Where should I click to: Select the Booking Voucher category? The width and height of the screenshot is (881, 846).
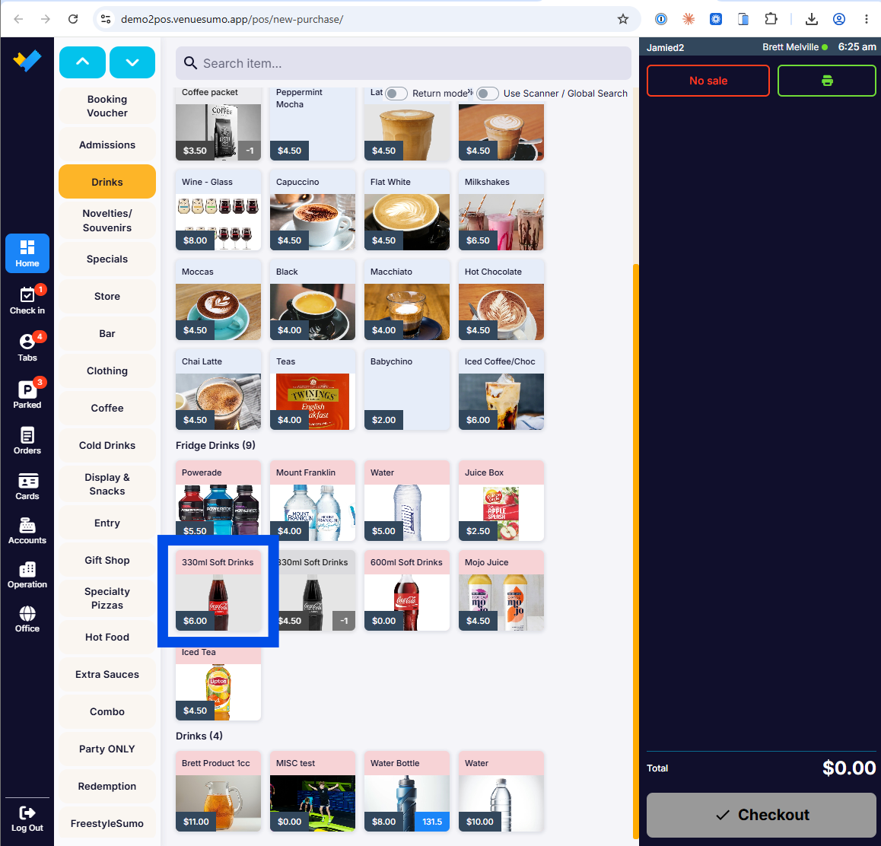(x=107, y=106)
